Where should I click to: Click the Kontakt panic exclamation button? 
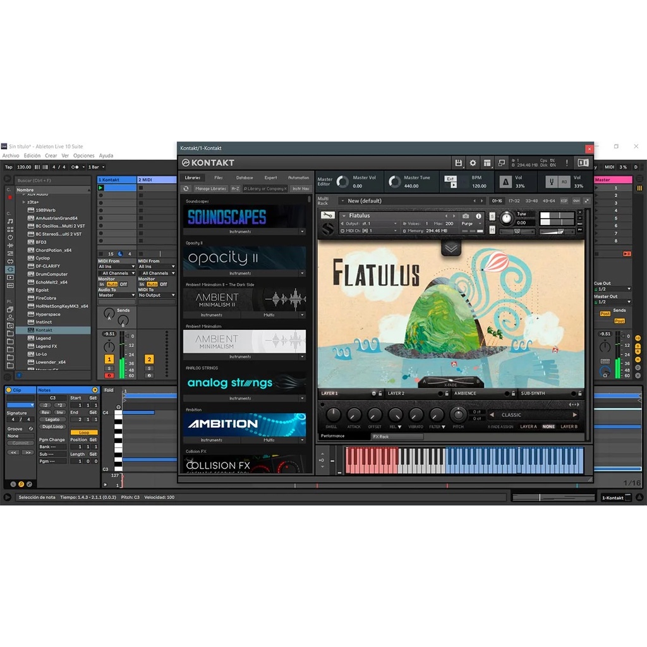567,163
